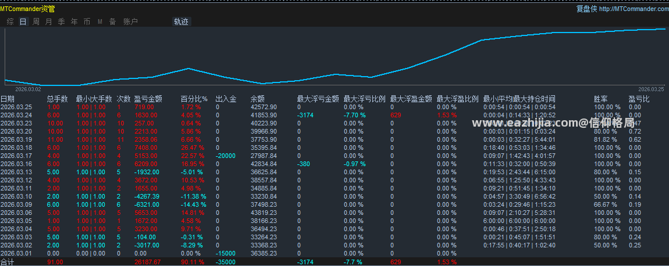Click the -20000 withdrawal cell
Image resolution: width=669 pixels, height=266 pixels.
(225, 156)
